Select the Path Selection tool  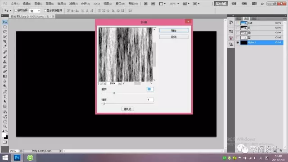click(5, 101)
